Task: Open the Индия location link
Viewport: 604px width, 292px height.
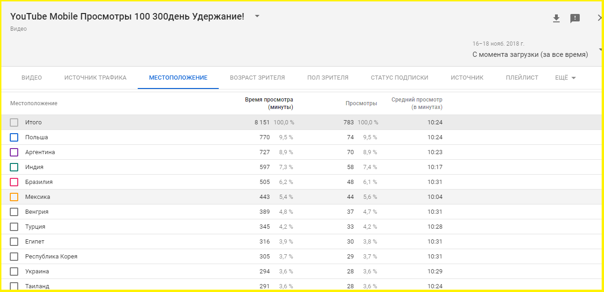Action: pos(34,167)
